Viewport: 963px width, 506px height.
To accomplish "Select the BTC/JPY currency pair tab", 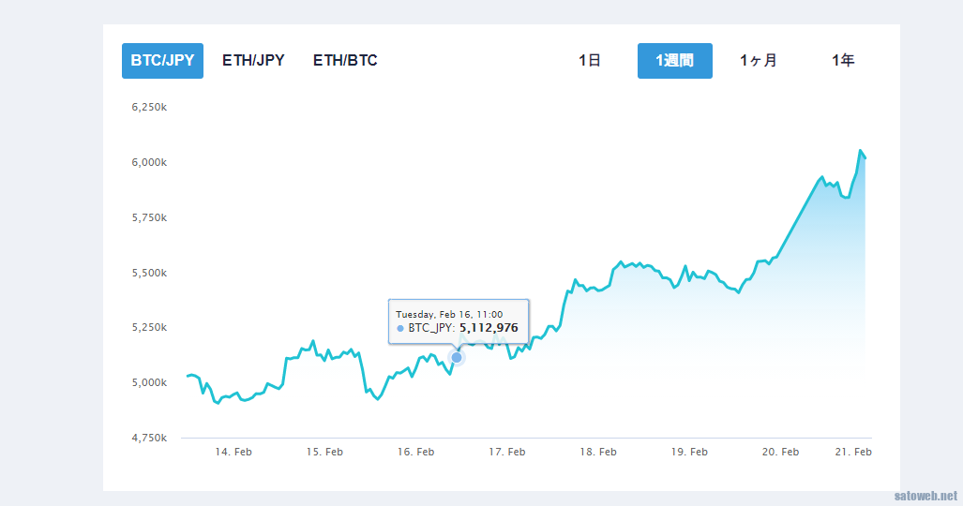I will point(162,61).
